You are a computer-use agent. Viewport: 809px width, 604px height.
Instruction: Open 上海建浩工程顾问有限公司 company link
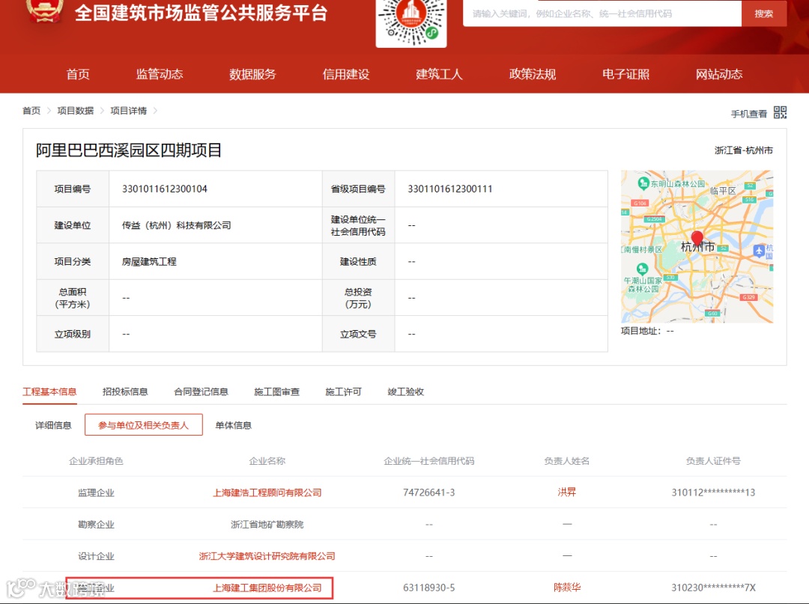coord(267,492)
